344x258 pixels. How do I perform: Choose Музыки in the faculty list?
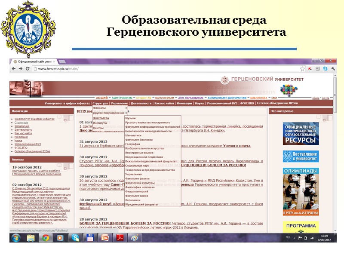pyautogui.click(x=130, y=118)
